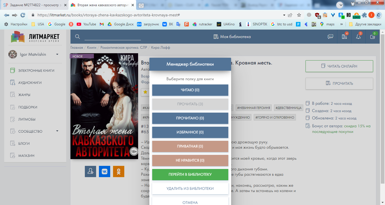Viewport: 385px width, 205px height.
Task: Click the add friend share icon
Action: (x=90, y=171)
